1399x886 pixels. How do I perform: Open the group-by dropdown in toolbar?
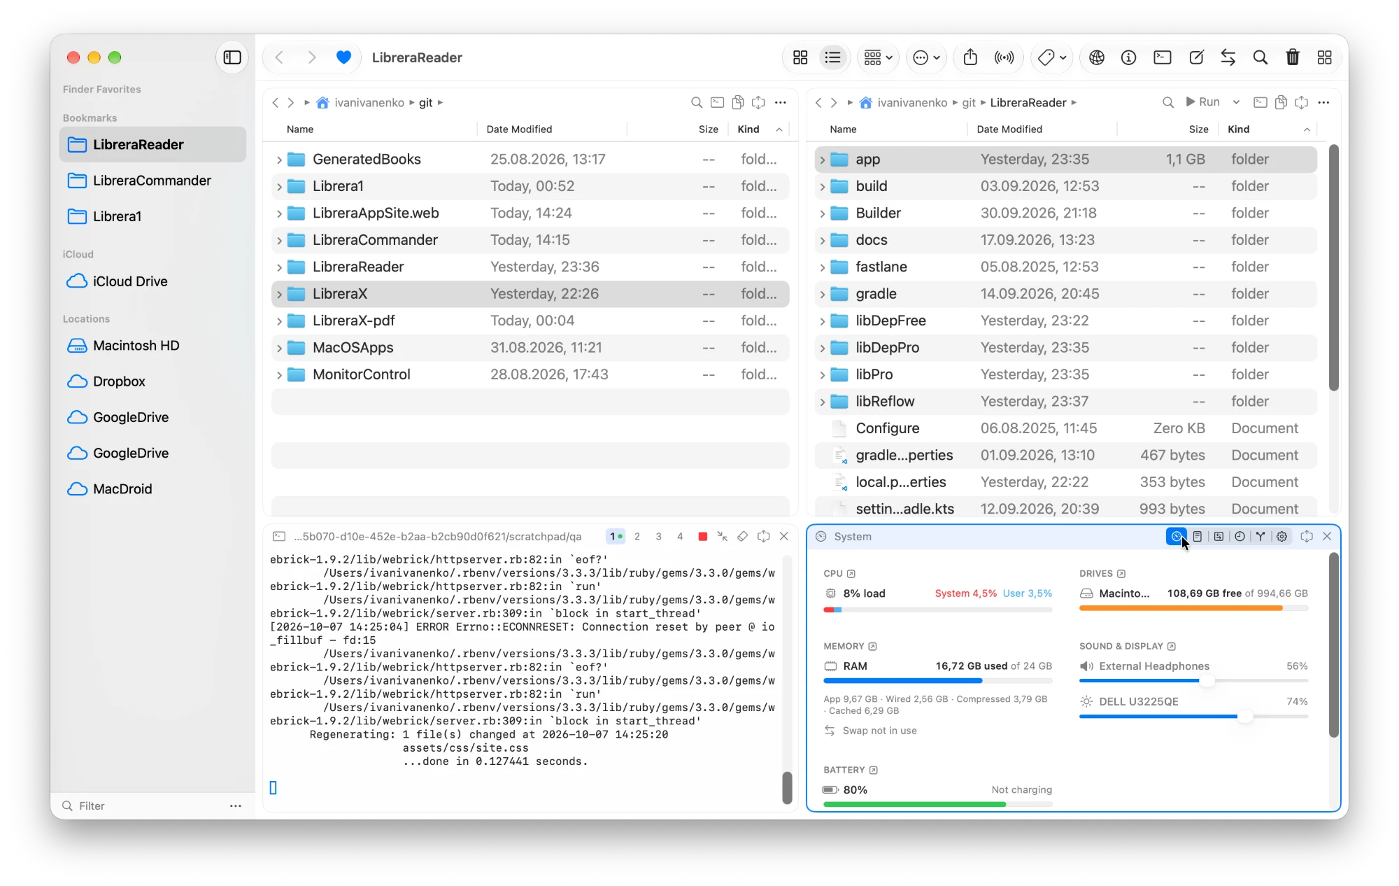pyautogui.click(x=878, y=57)
